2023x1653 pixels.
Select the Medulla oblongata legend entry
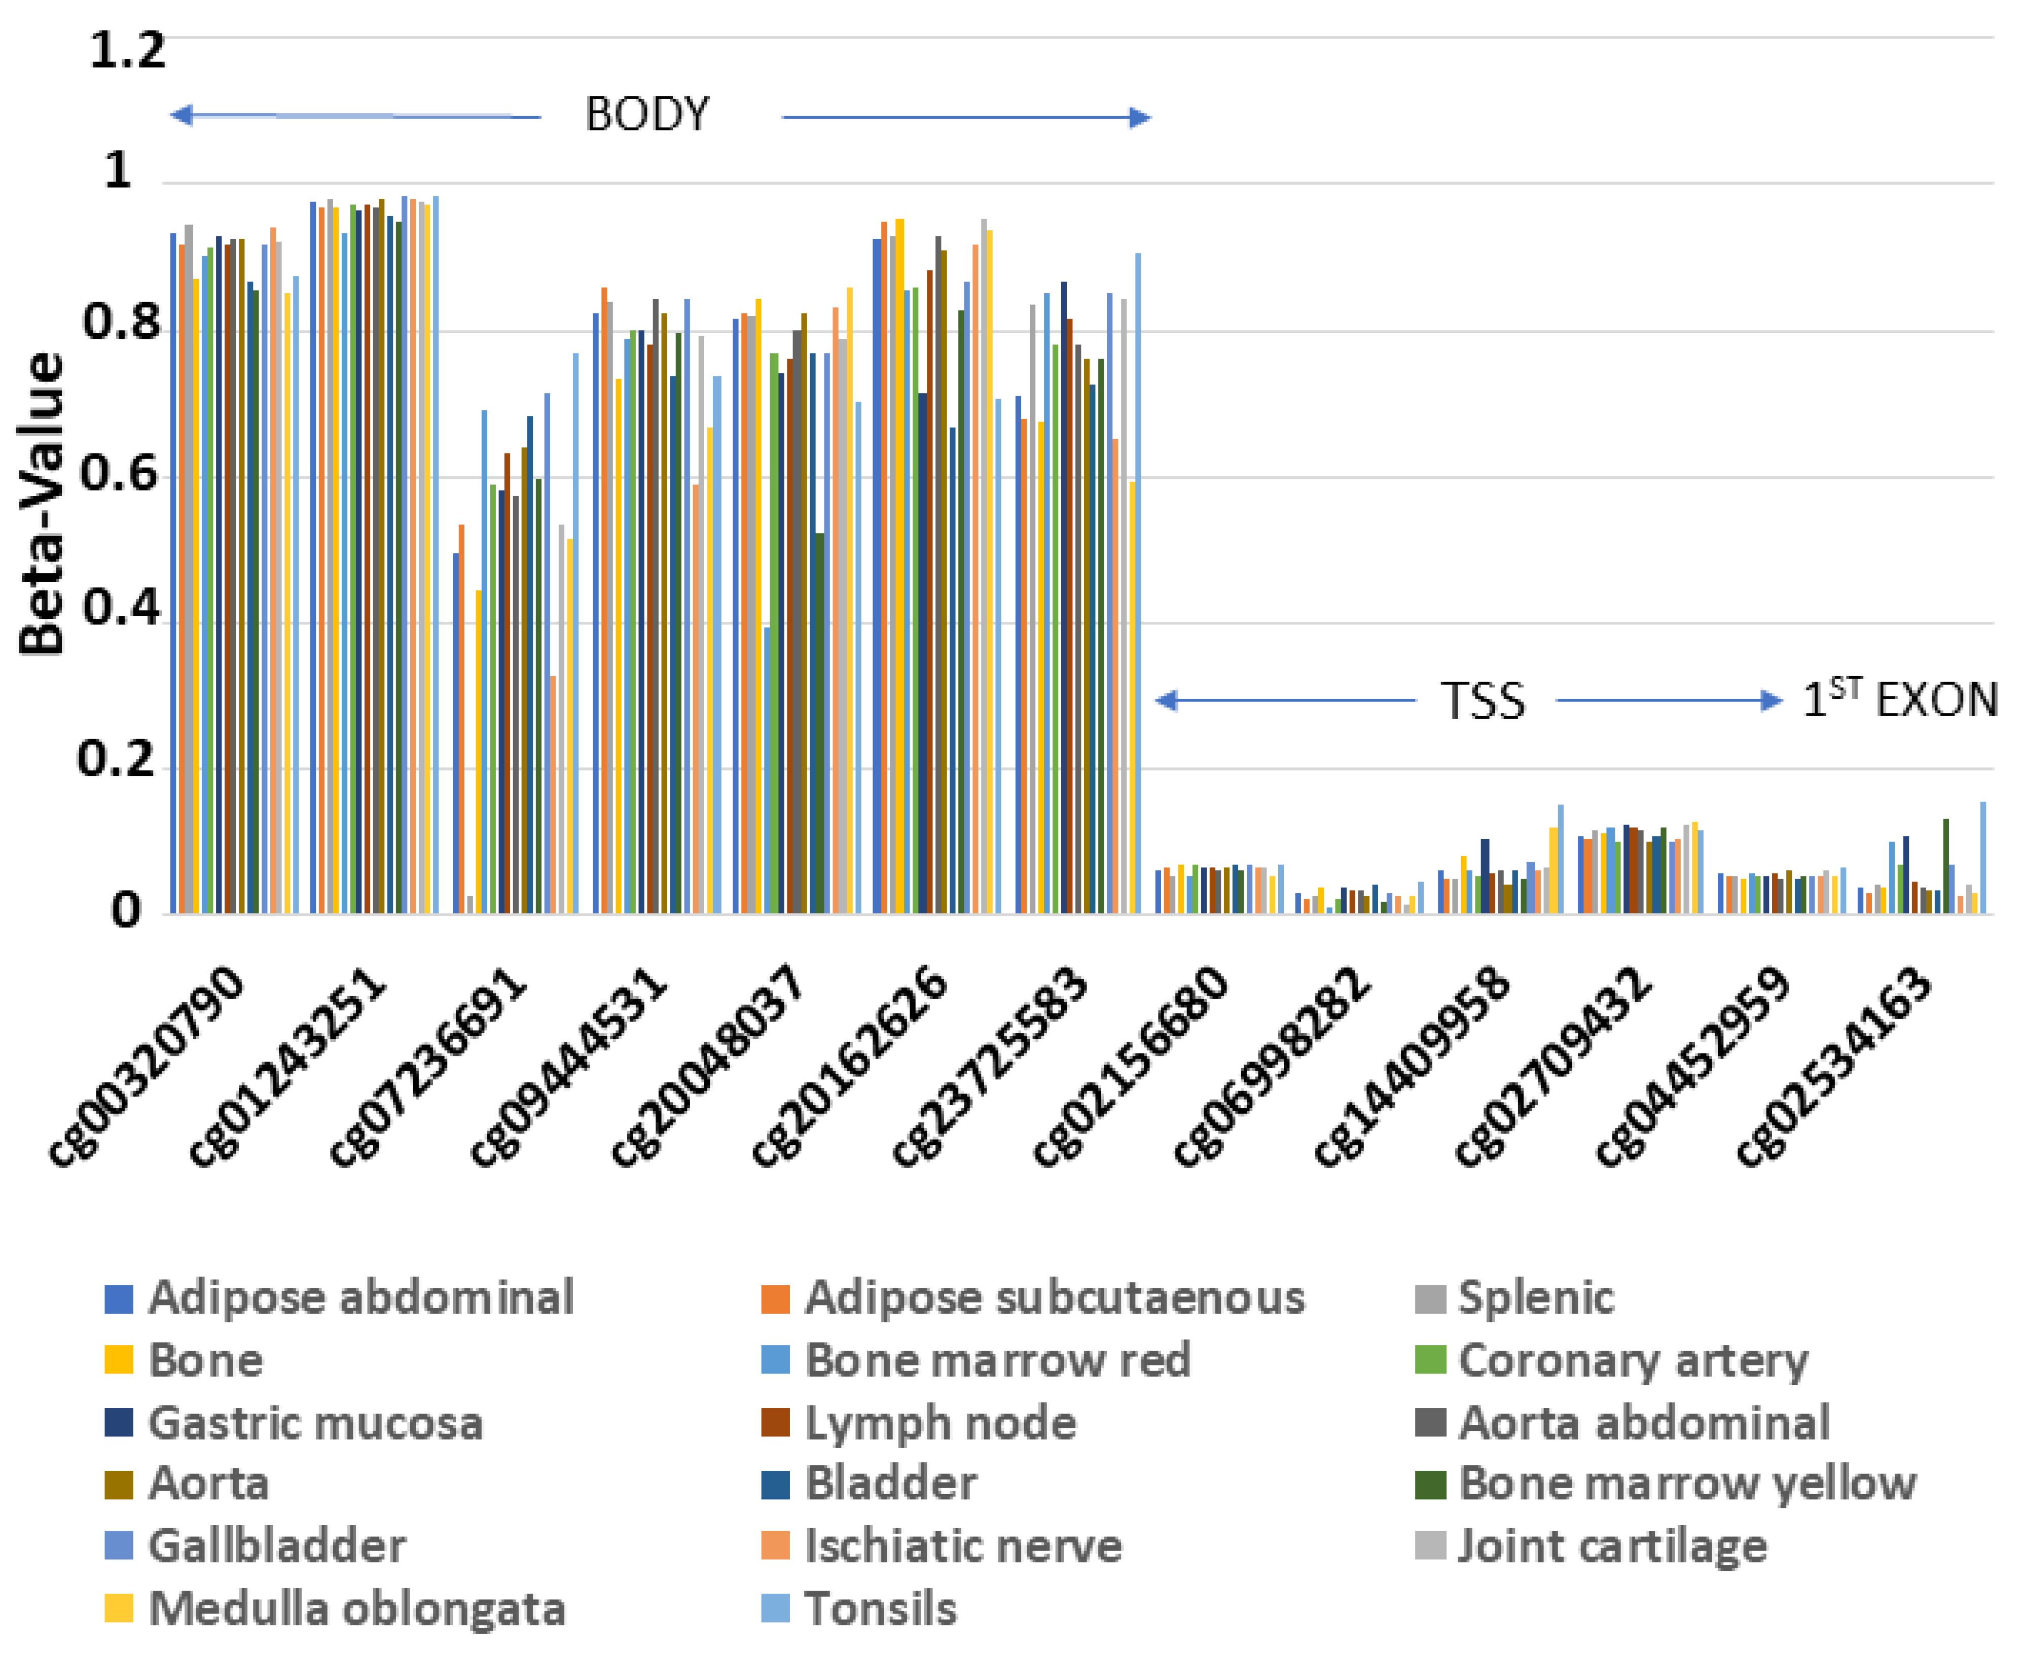pos(357,1608)
